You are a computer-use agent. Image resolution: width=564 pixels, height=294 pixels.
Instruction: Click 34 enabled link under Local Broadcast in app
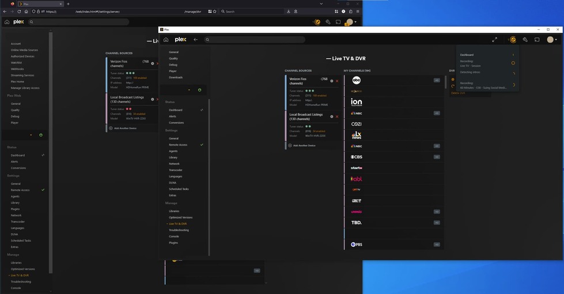tap(319, 131)
